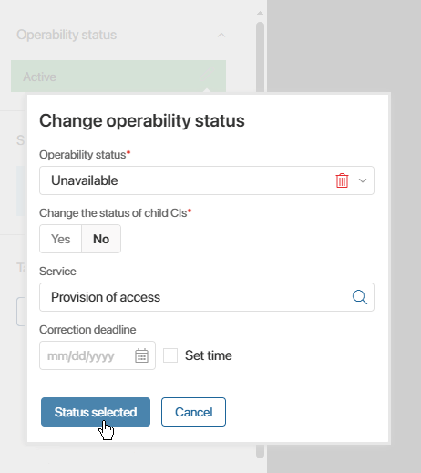
Task: Enable the Set time checkbox
Action: 170,355
